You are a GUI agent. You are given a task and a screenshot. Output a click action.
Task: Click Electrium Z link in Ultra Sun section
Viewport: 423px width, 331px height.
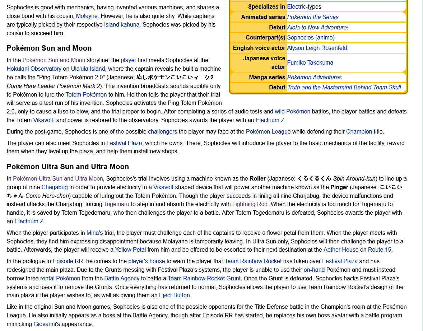point(29,222)
